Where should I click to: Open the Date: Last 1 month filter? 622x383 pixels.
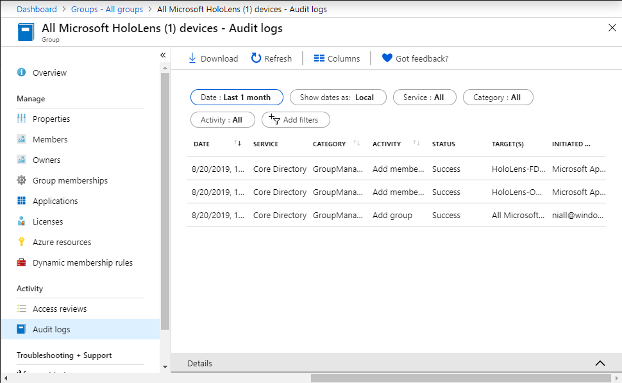tap(237, 98)
